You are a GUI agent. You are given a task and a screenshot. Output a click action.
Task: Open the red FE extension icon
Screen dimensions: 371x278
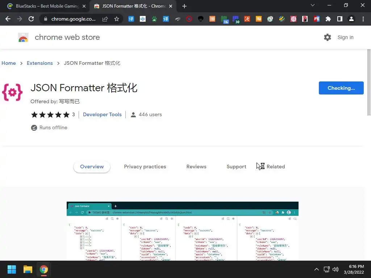[317, 19]
